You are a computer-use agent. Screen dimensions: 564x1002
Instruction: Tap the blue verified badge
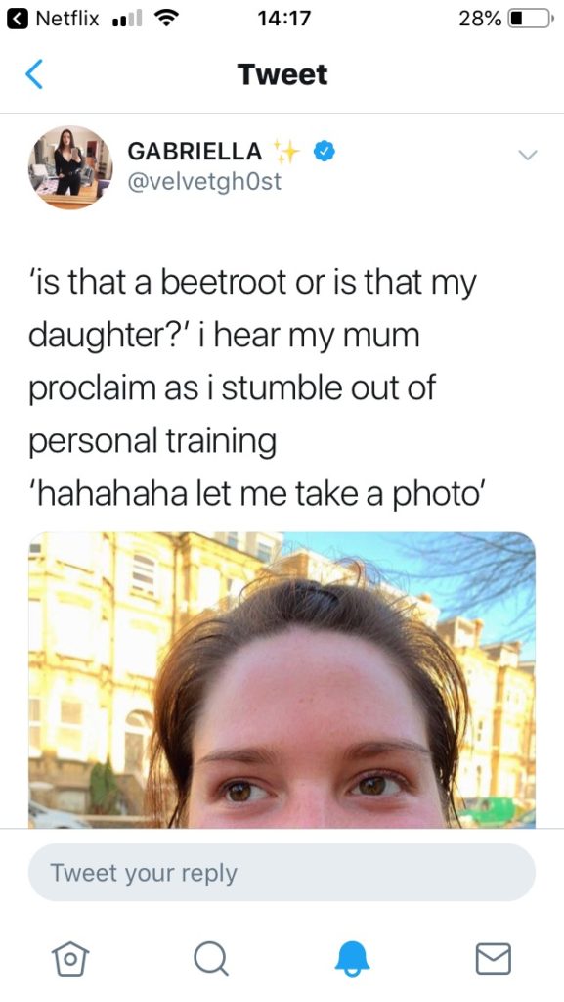click(325, 152)
